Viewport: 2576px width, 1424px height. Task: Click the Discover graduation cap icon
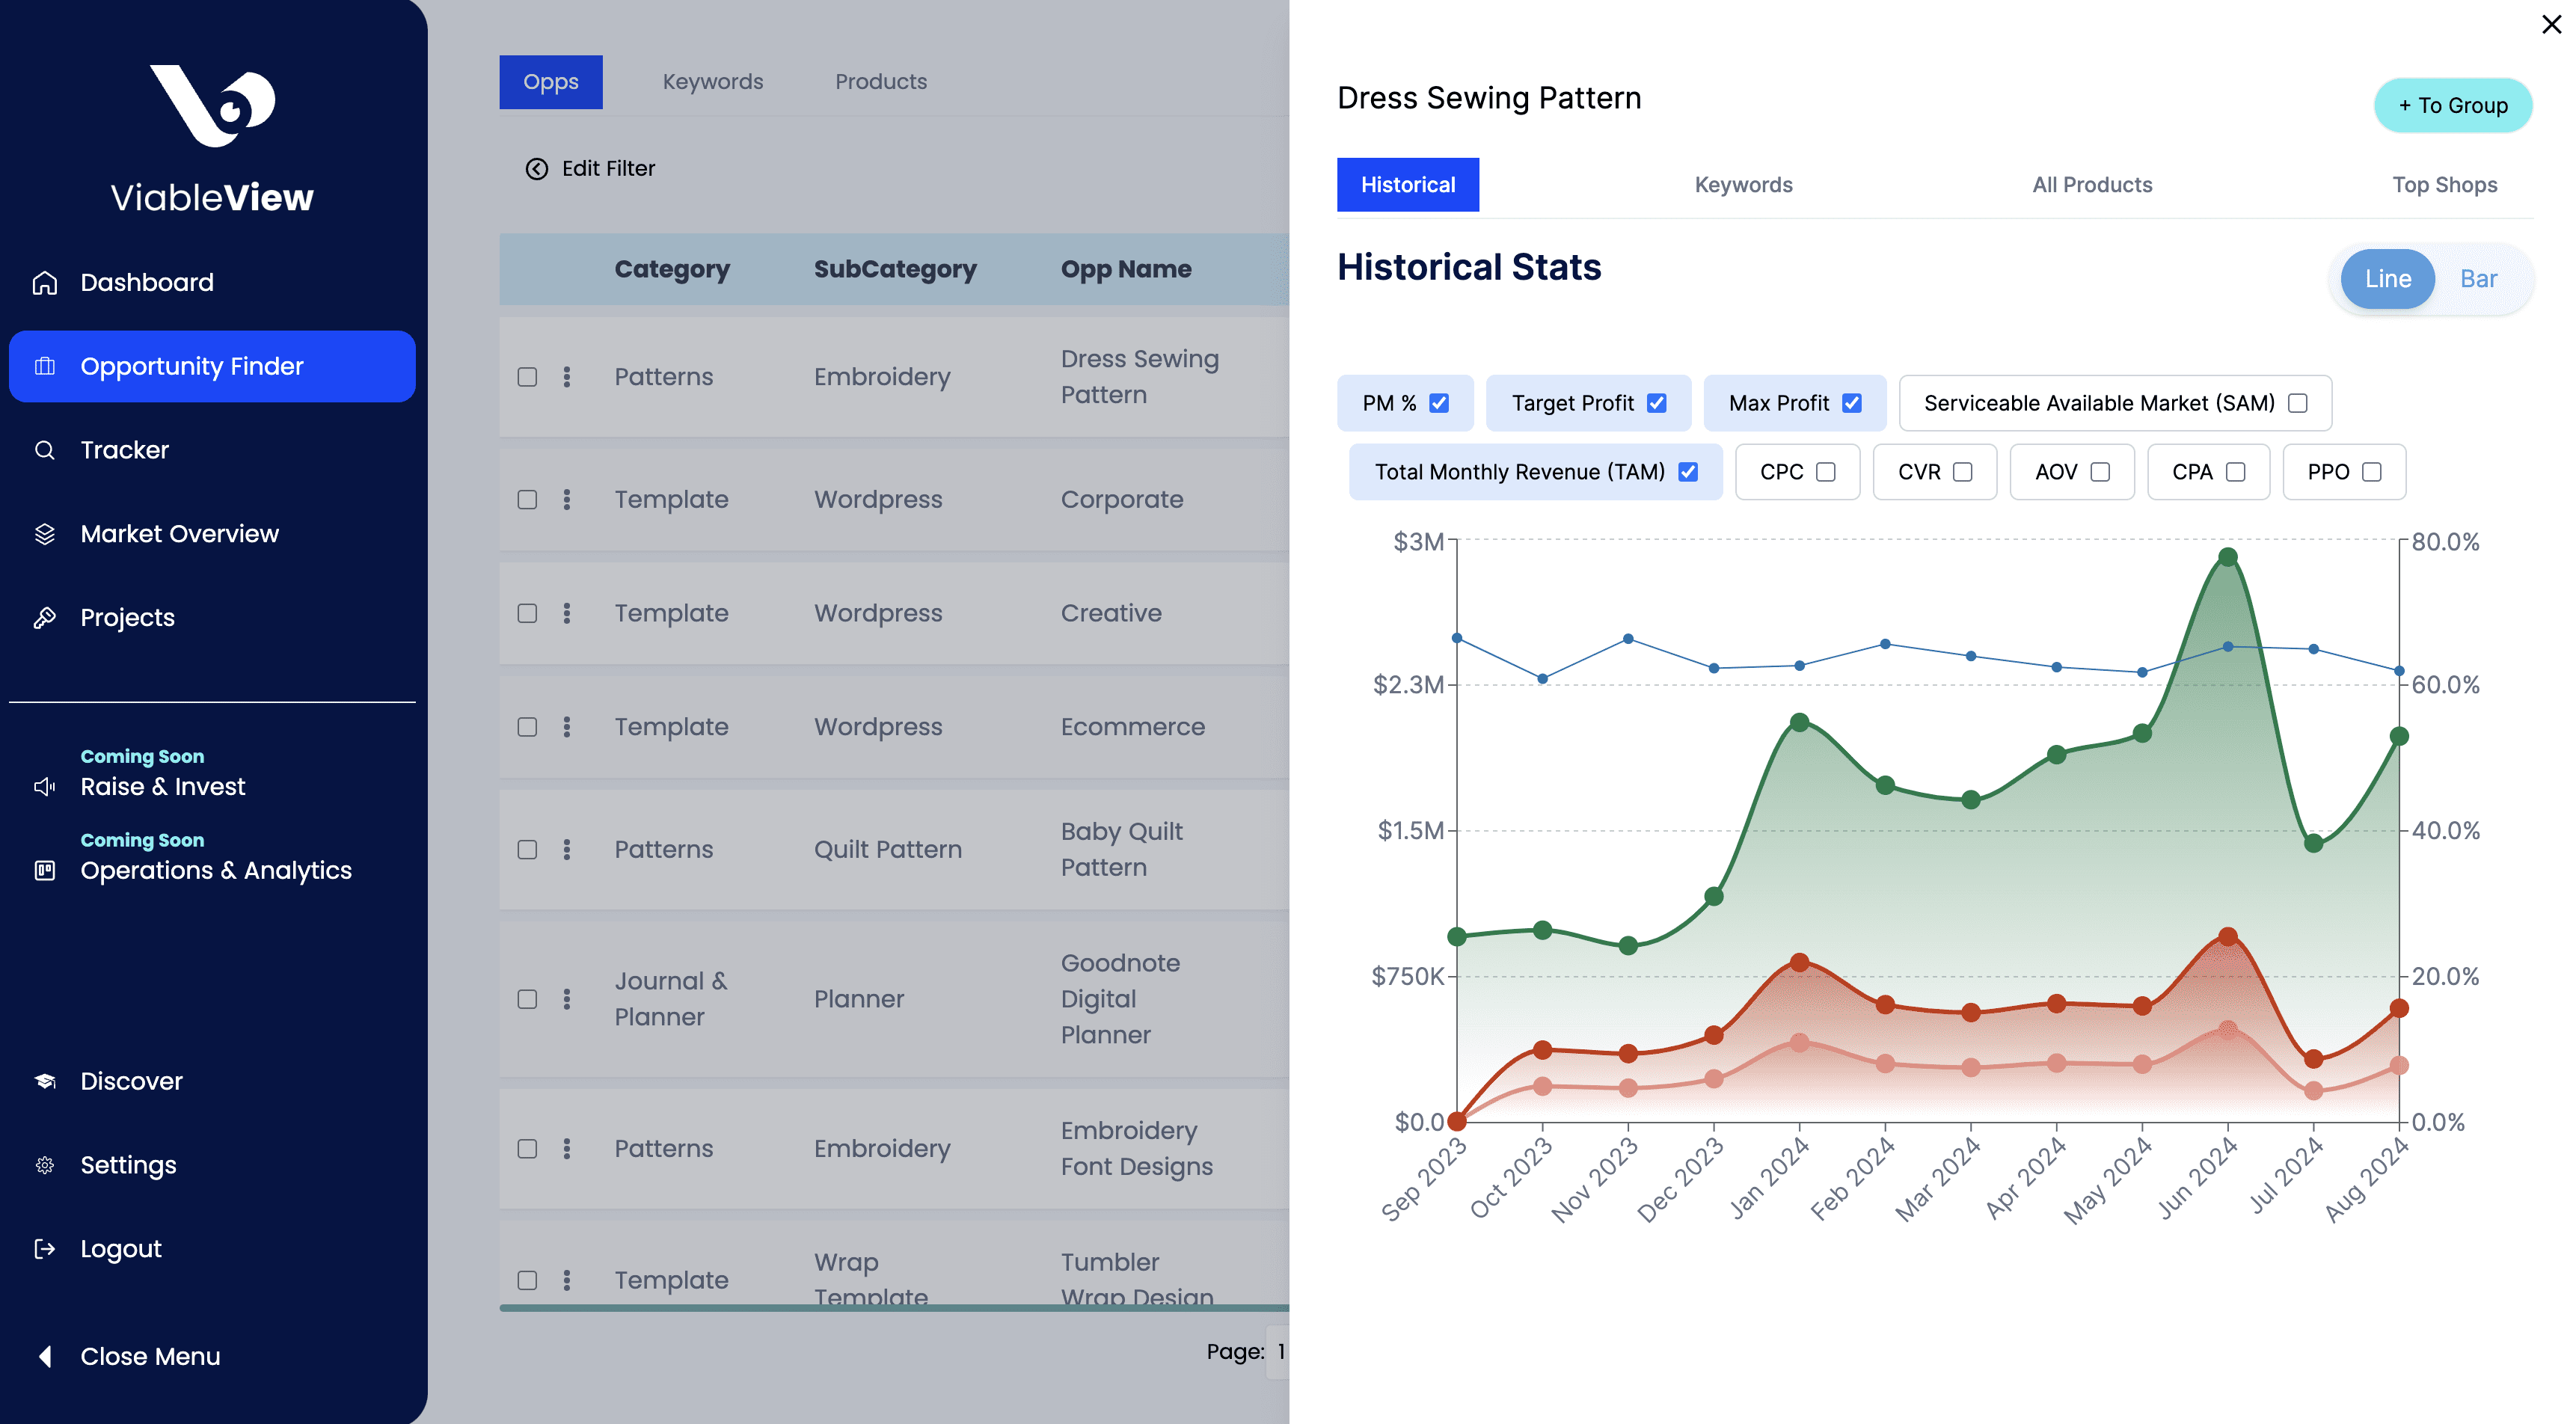(x=45, y=1081)
